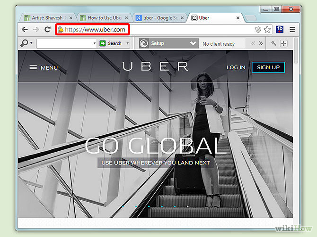The image size is (317, 237).
Task: Minimize the browser window
Action: pos(266,9)
